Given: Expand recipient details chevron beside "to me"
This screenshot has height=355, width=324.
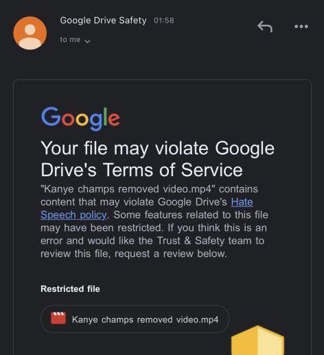Looking at the screenshot, I should (x=87, y=41).
